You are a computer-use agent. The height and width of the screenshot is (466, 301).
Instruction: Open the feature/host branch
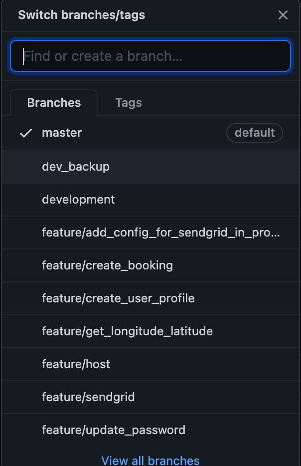150,364
